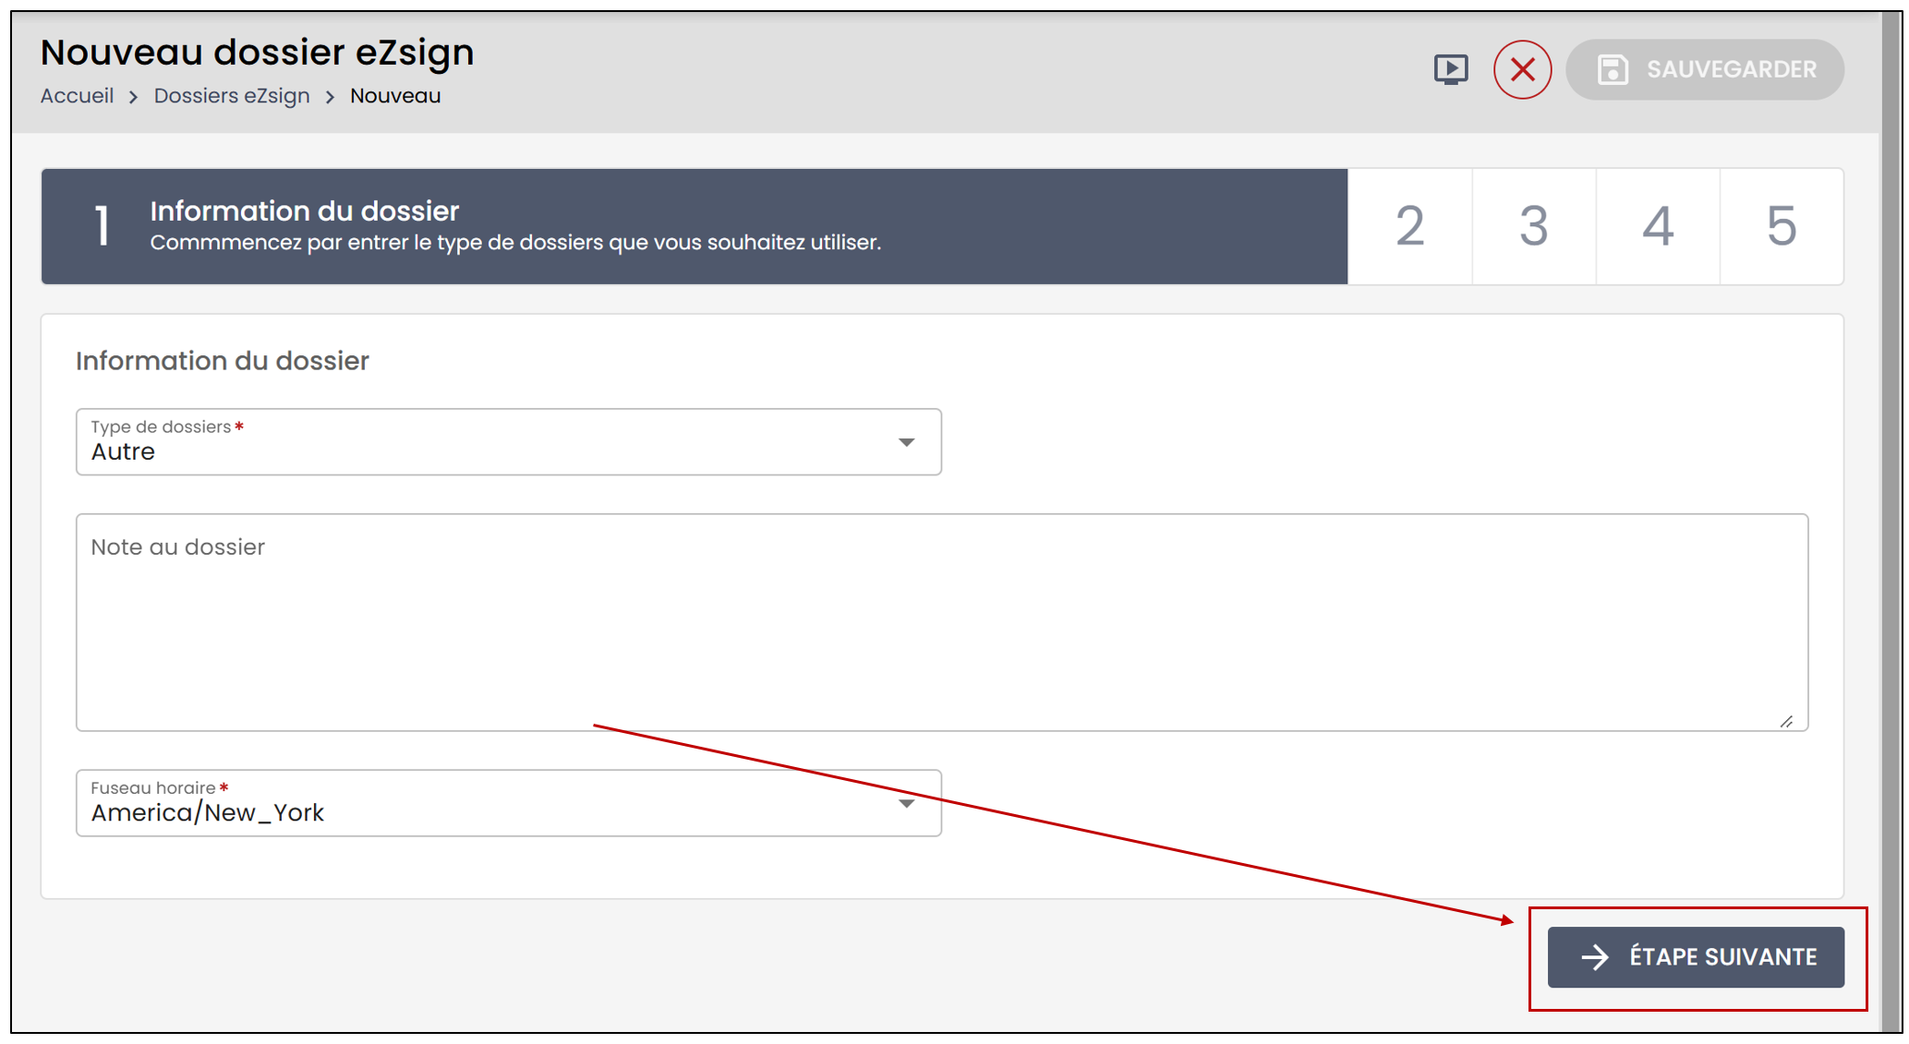
Task: Open Dossiers eZsign breadcrumb link
Action: pyautogui.click(x=232, y=96)
